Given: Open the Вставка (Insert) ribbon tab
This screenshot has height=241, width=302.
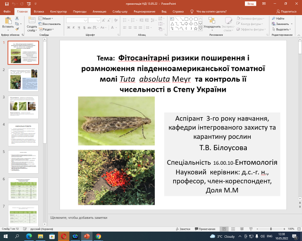Looking at the screenshot, I should (x=39, y=10).
